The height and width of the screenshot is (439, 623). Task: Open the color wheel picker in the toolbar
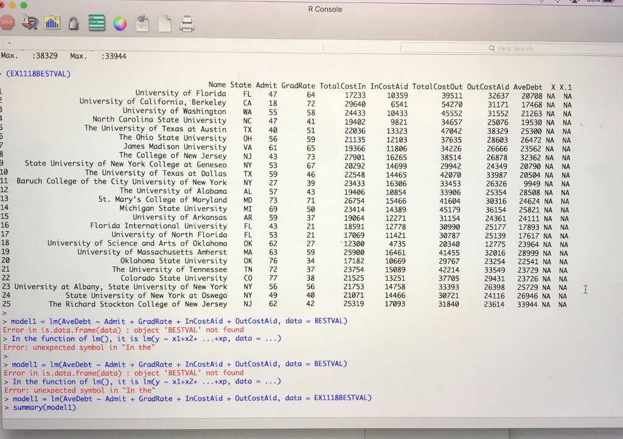point(121,23)
